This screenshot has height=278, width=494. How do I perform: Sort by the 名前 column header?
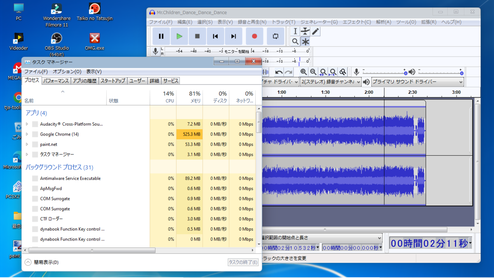(x=64, y=97)
